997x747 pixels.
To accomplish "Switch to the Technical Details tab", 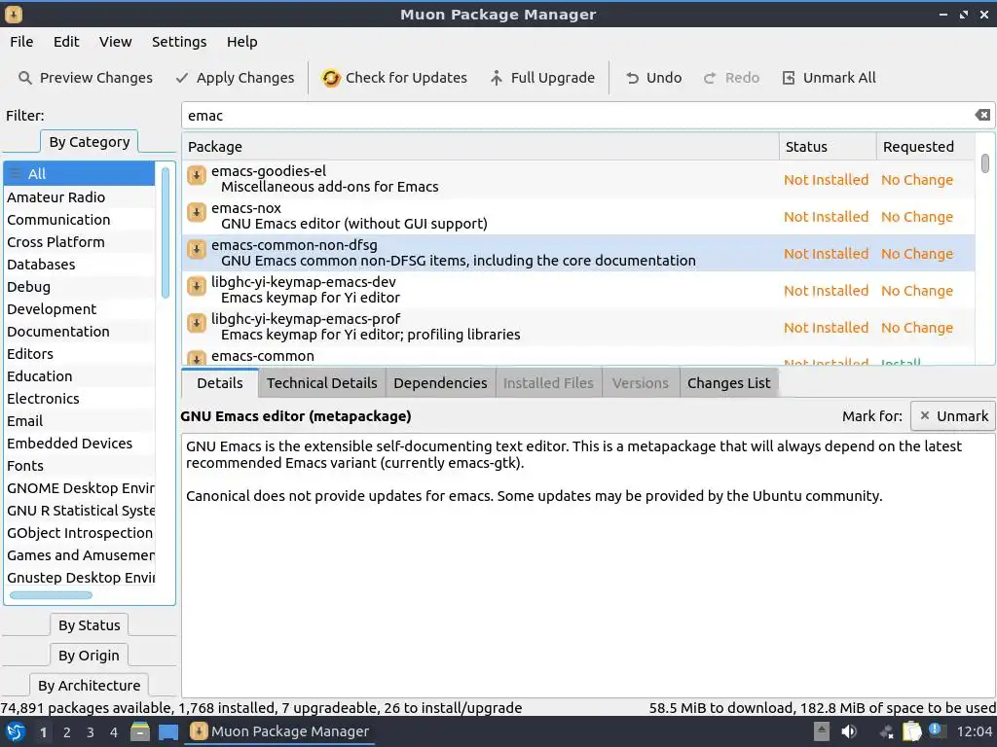I will click(321, 383).
